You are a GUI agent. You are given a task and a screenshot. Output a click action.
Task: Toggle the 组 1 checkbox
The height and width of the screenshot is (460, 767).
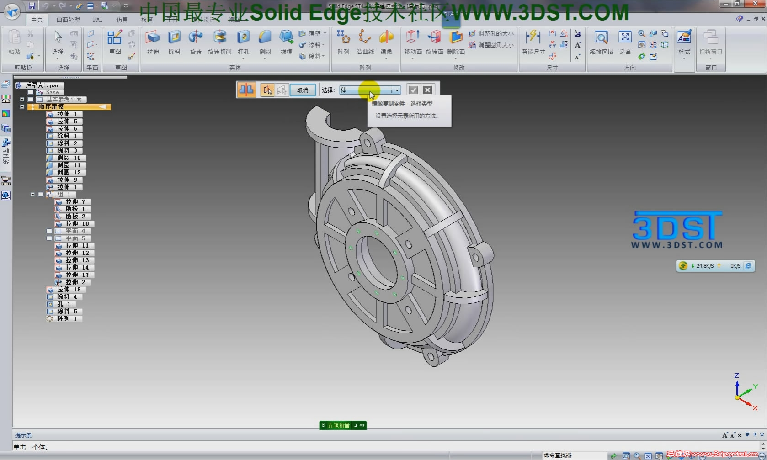coord(41,195)
